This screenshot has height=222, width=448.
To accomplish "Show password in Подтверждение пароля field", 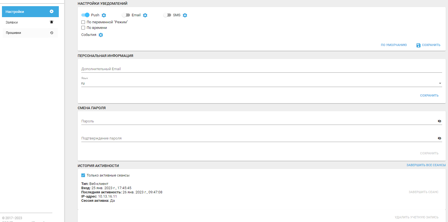I will (440, 138).
